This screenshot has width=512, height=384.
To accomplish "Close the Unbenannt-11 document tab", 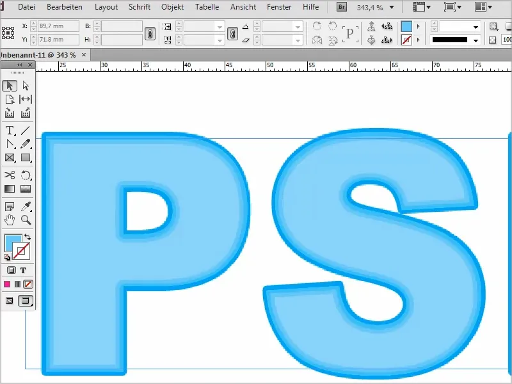I will pos(84,55).
